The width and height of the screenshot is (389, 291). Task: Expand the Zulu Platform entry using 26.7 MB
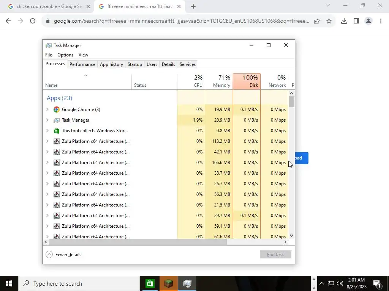47,184
